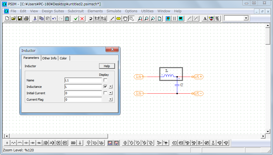Open the Design Suites menu

point(53,11)
